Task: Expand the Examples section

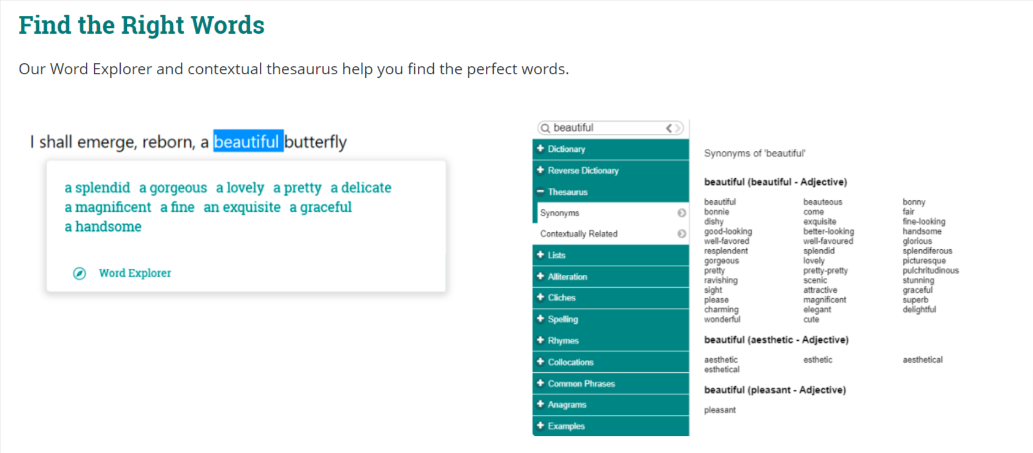Action: [611, 426]
